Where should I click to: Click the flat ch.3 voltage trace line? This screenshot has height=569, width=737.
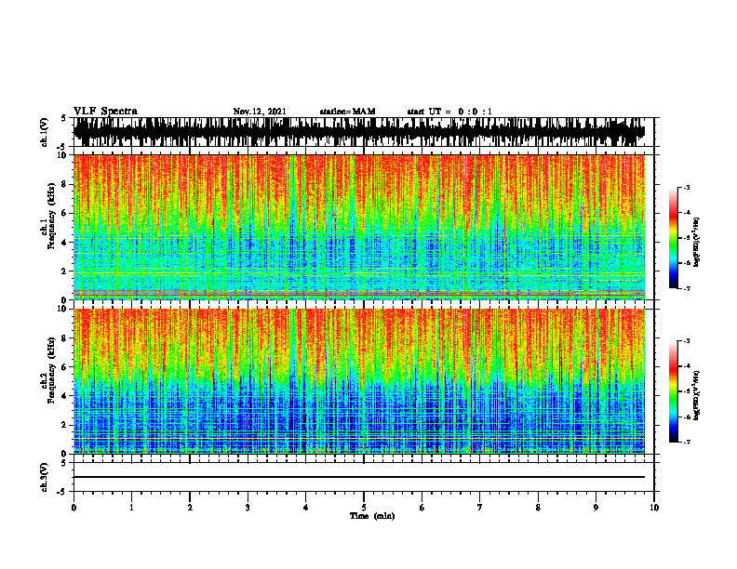[358, 477]
